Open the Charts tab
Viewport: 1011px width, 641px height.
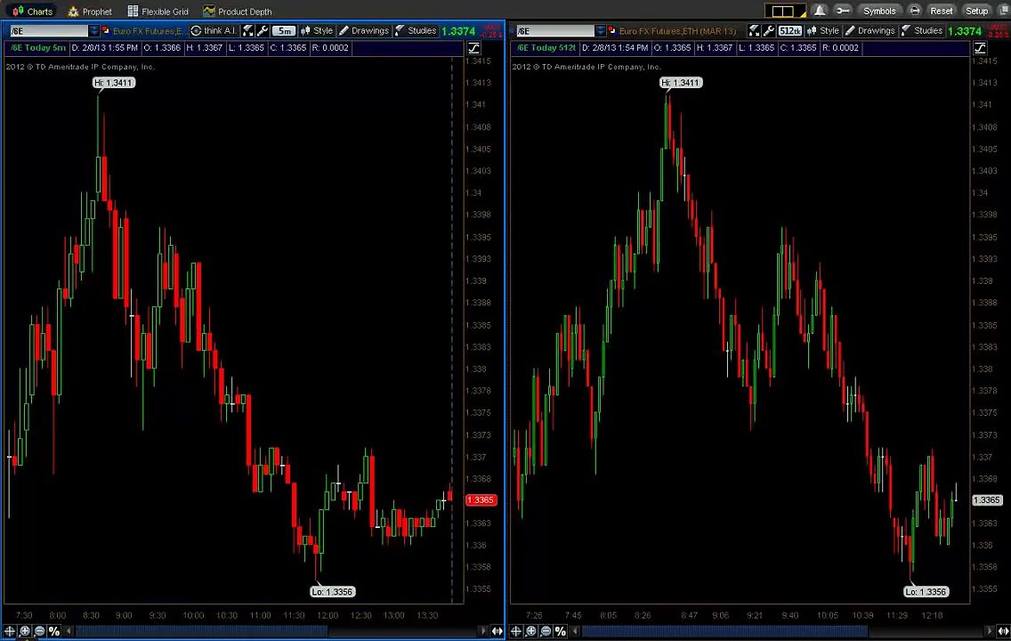(x=32, y=11)
